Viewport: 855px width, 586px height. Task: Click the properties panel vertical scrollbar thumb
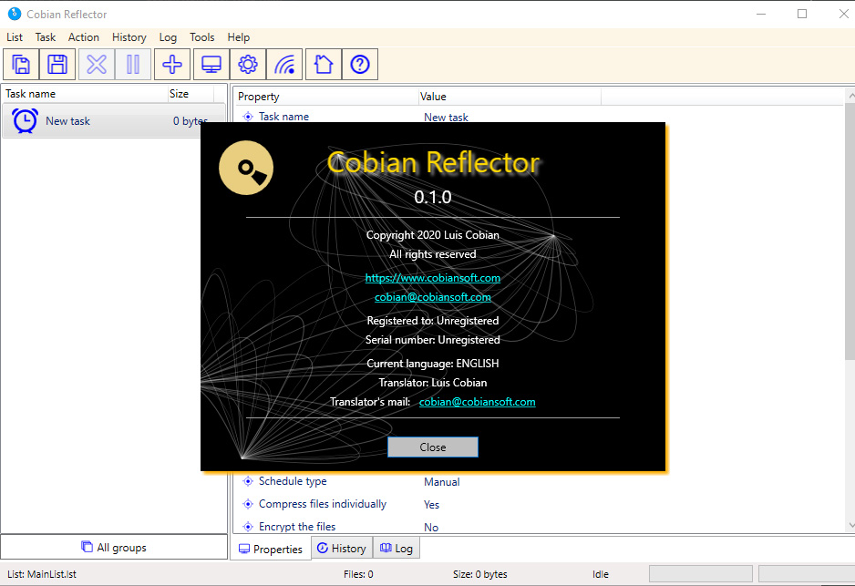coord(850,231)
